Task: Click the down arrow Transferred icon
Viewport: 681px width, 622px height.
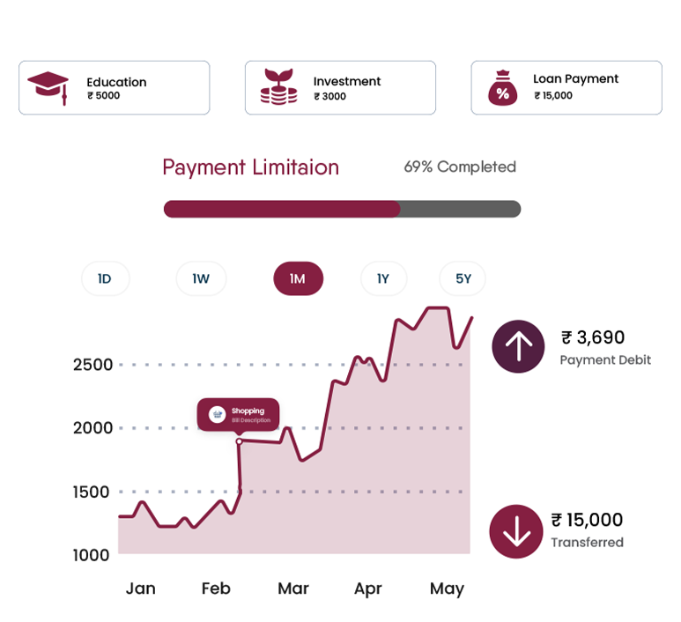Action: click(x=516, y=531)
